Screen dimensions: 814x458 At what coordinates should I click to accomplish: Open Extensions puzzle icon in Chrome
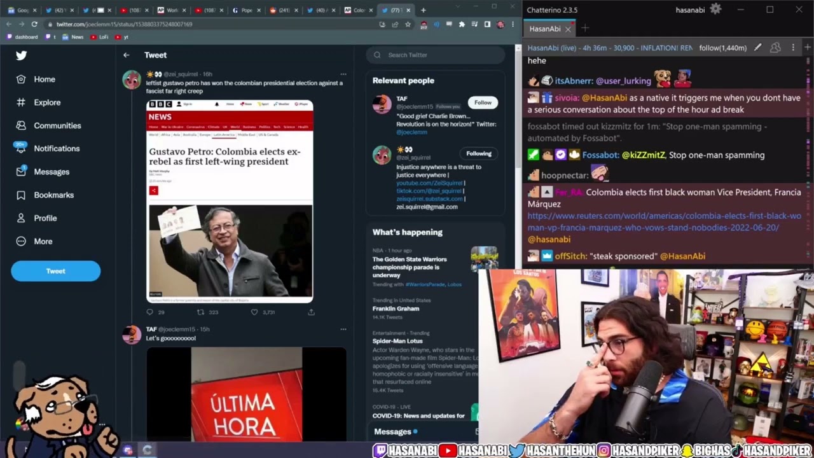coord(462,24)
